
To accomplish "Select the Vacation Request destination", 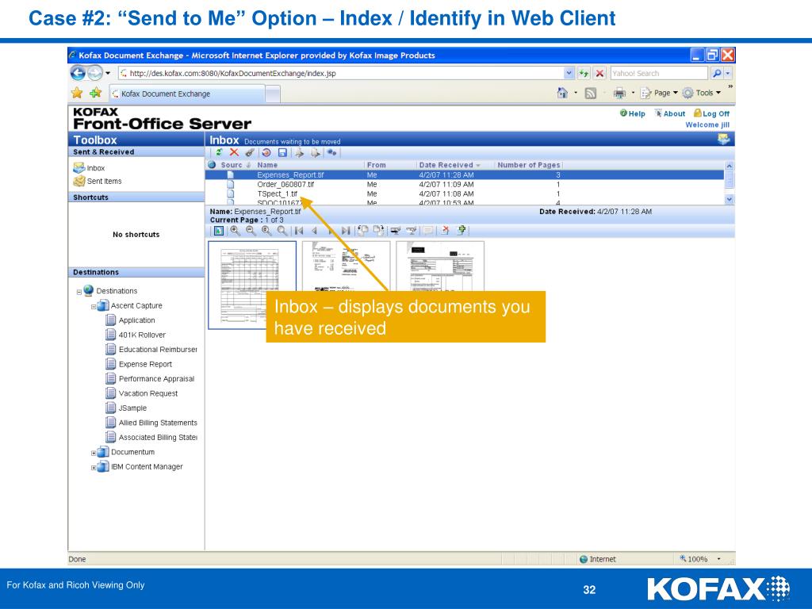I will 142,393.
